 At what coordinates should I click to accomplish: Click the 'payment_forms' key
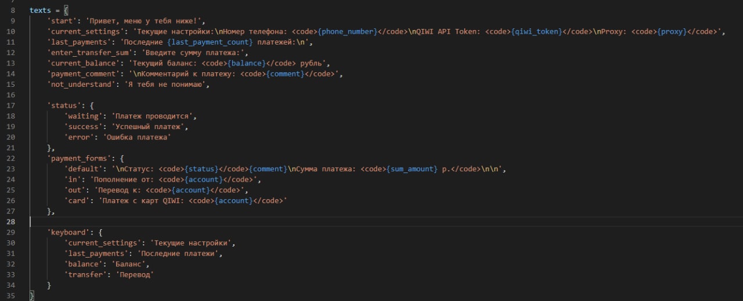80,158
